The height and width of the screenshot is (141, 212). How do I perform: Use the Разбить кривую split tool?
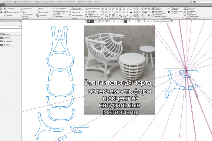(x=92, y=9)
